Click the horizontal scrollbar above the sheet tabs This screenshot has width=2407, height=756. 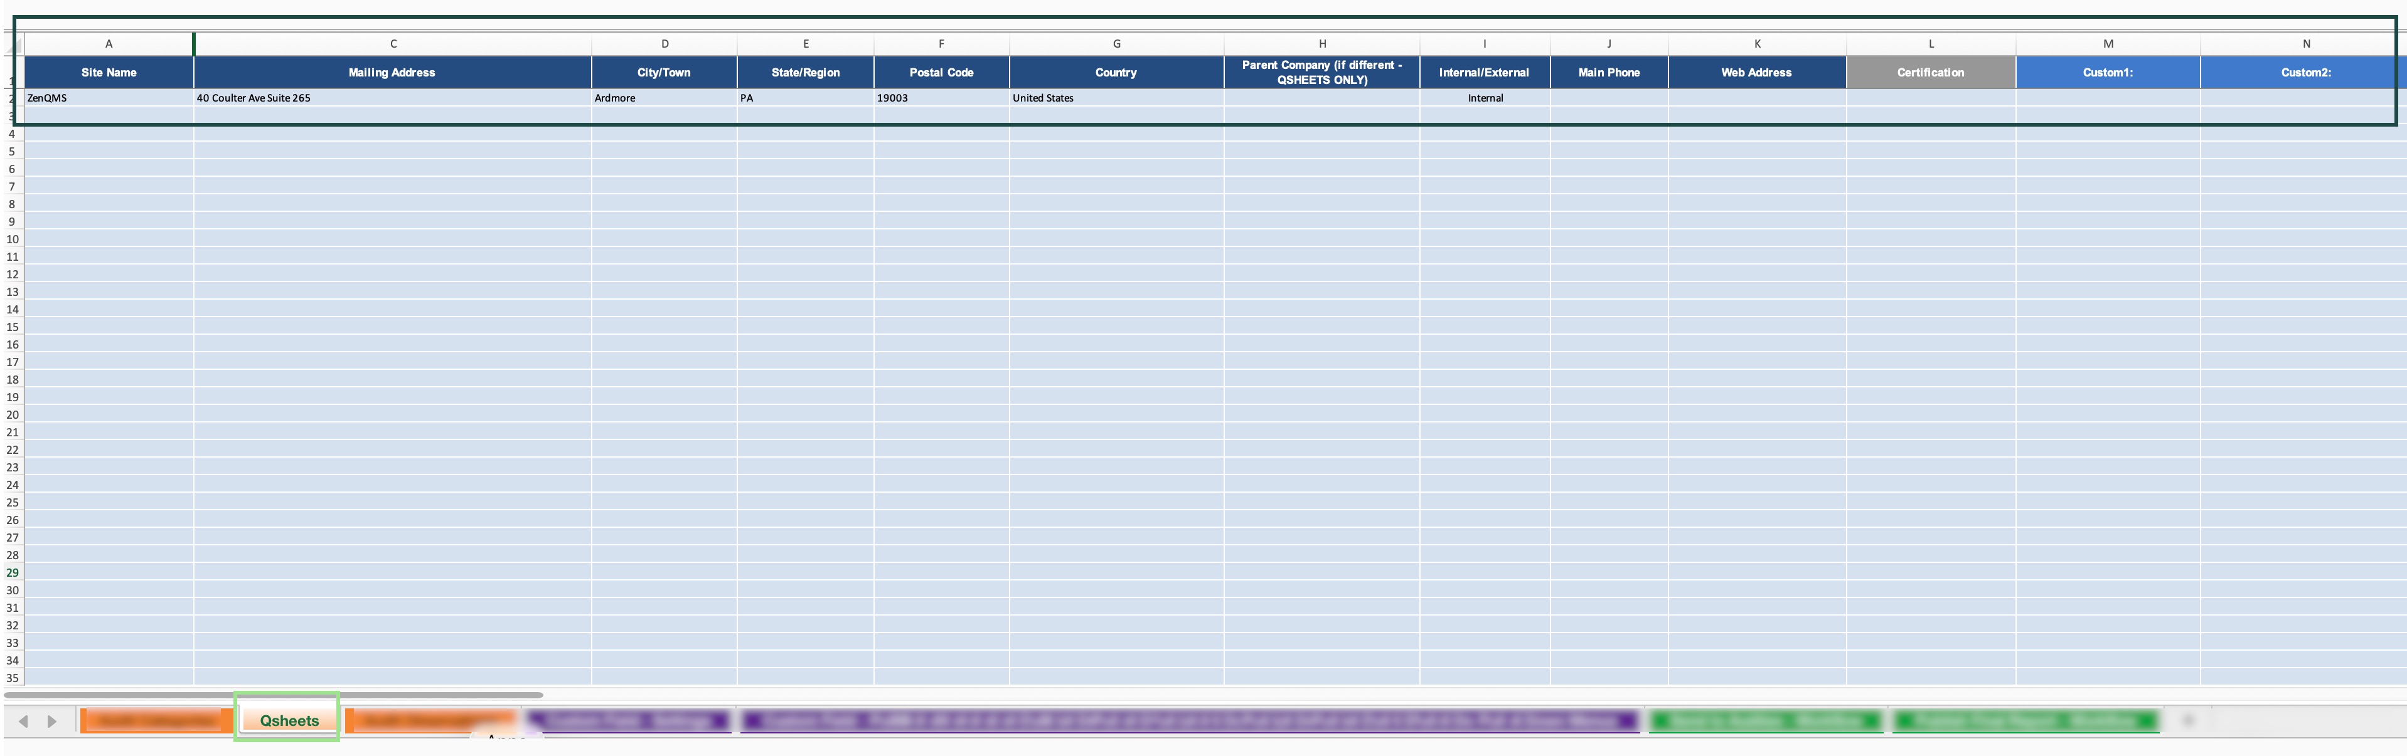274,695
